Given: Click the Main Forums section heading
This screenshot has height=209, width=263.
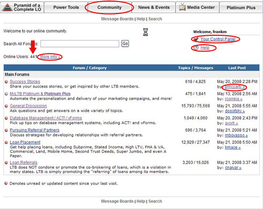Looking at the screenshot, I should tap(17, 74).
